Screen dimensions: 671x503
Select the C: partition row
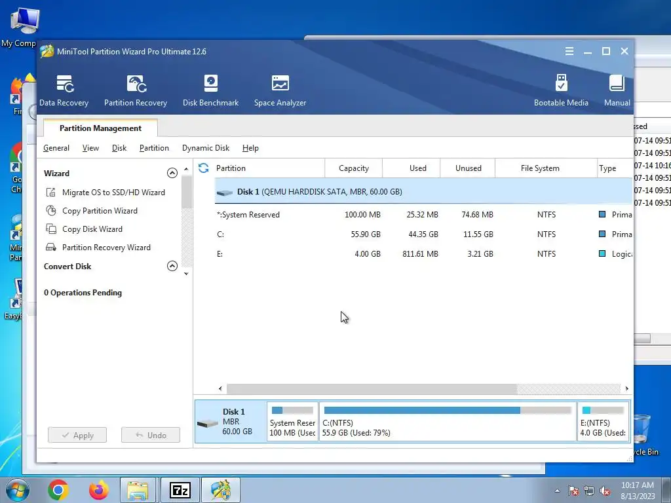424,234
